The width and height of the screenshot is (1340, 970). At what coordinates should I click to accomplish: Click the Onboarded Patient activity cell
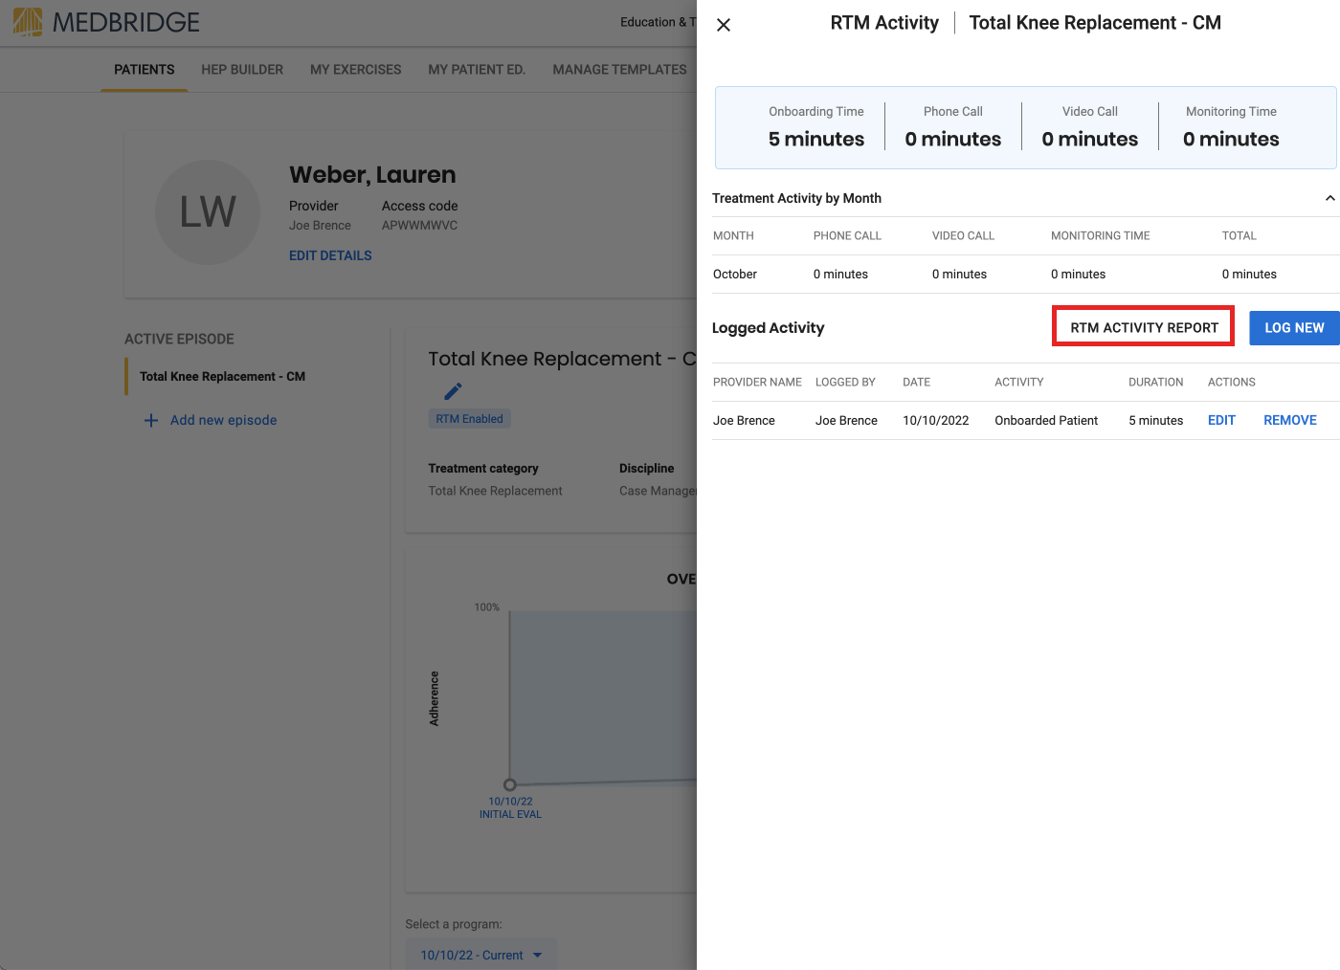click(1046, 421)
